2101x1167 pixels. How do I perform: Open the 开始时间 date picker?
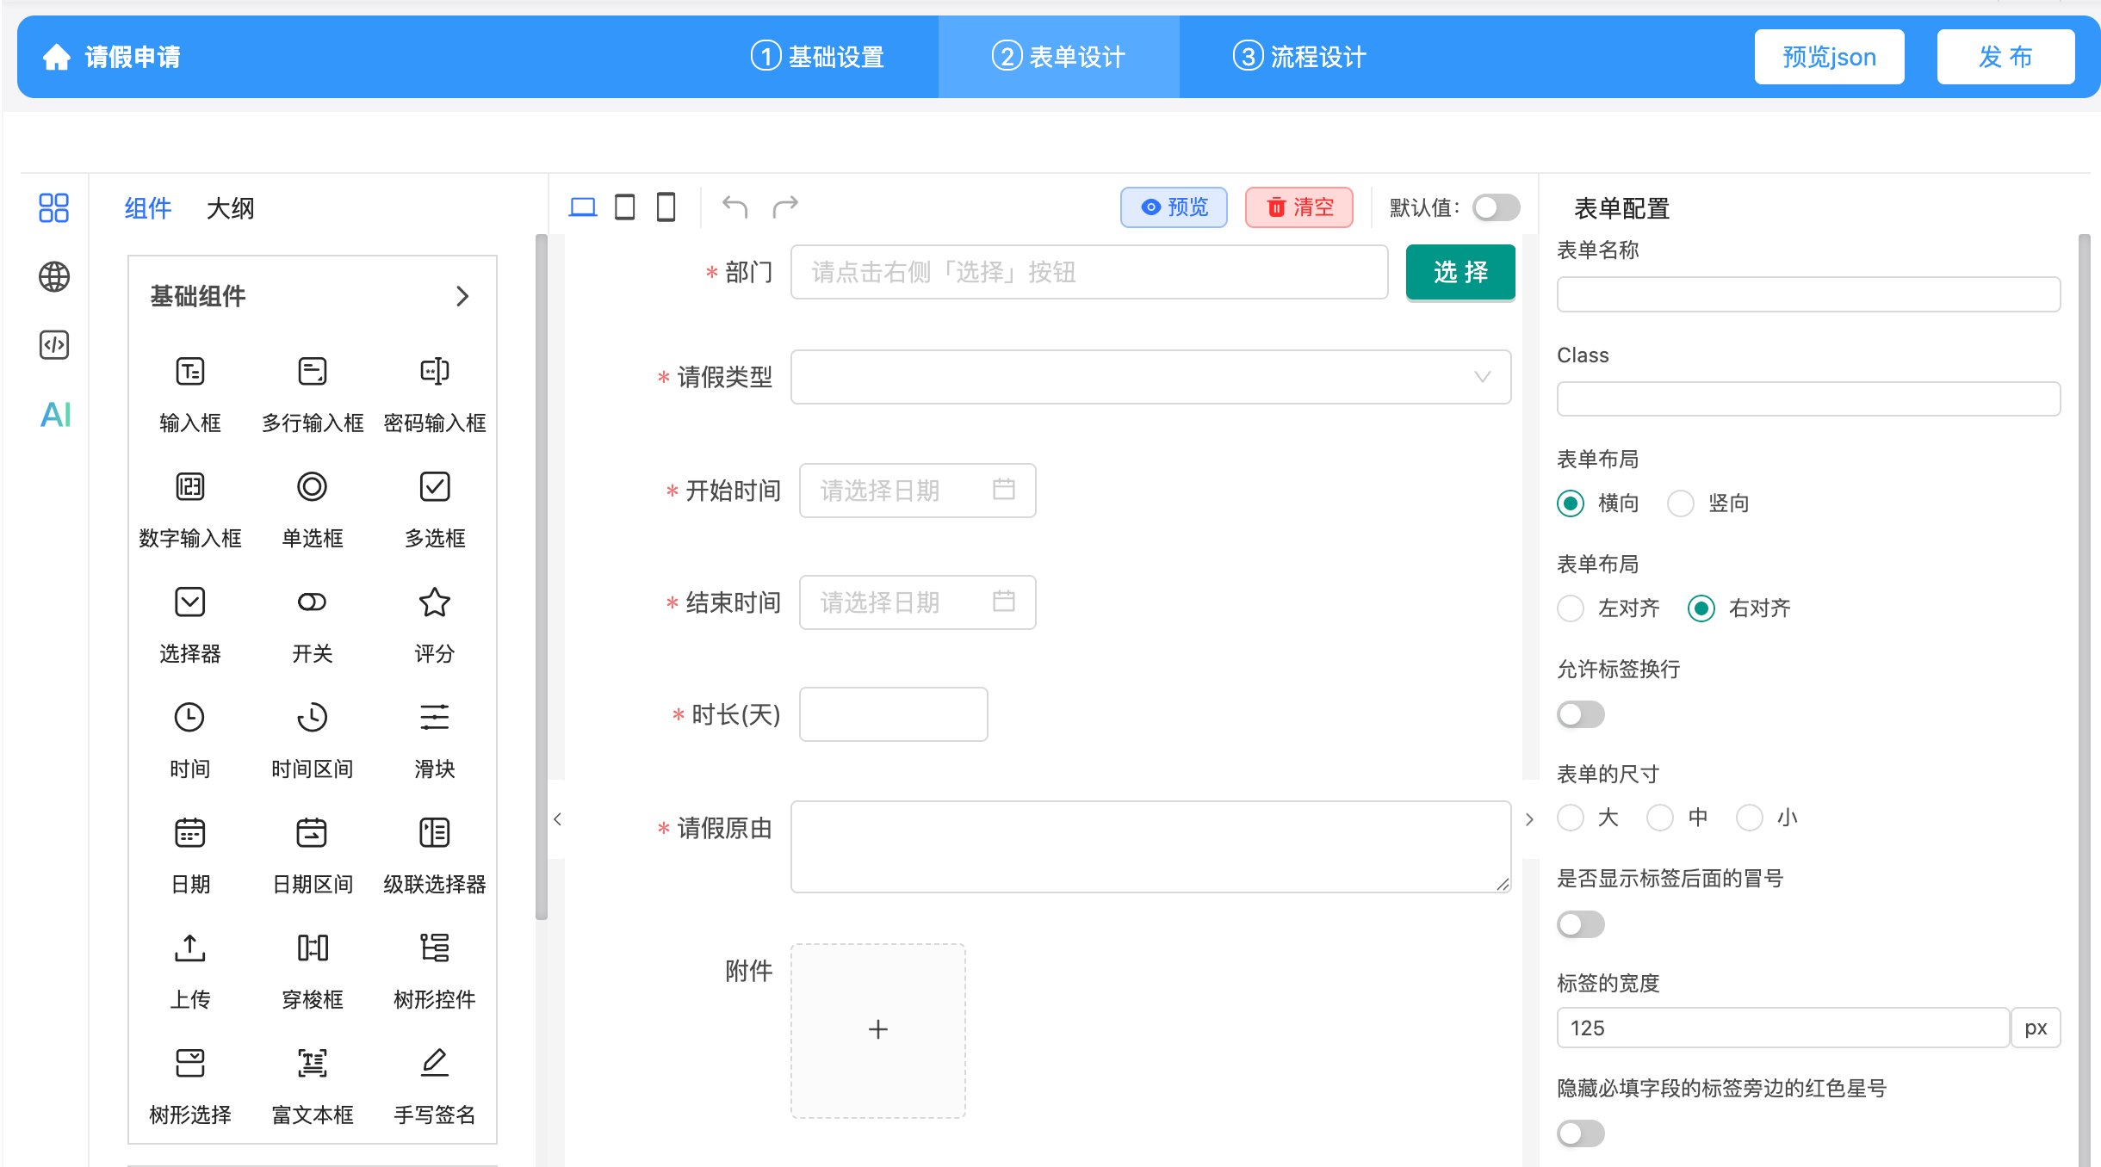[918, 491]
